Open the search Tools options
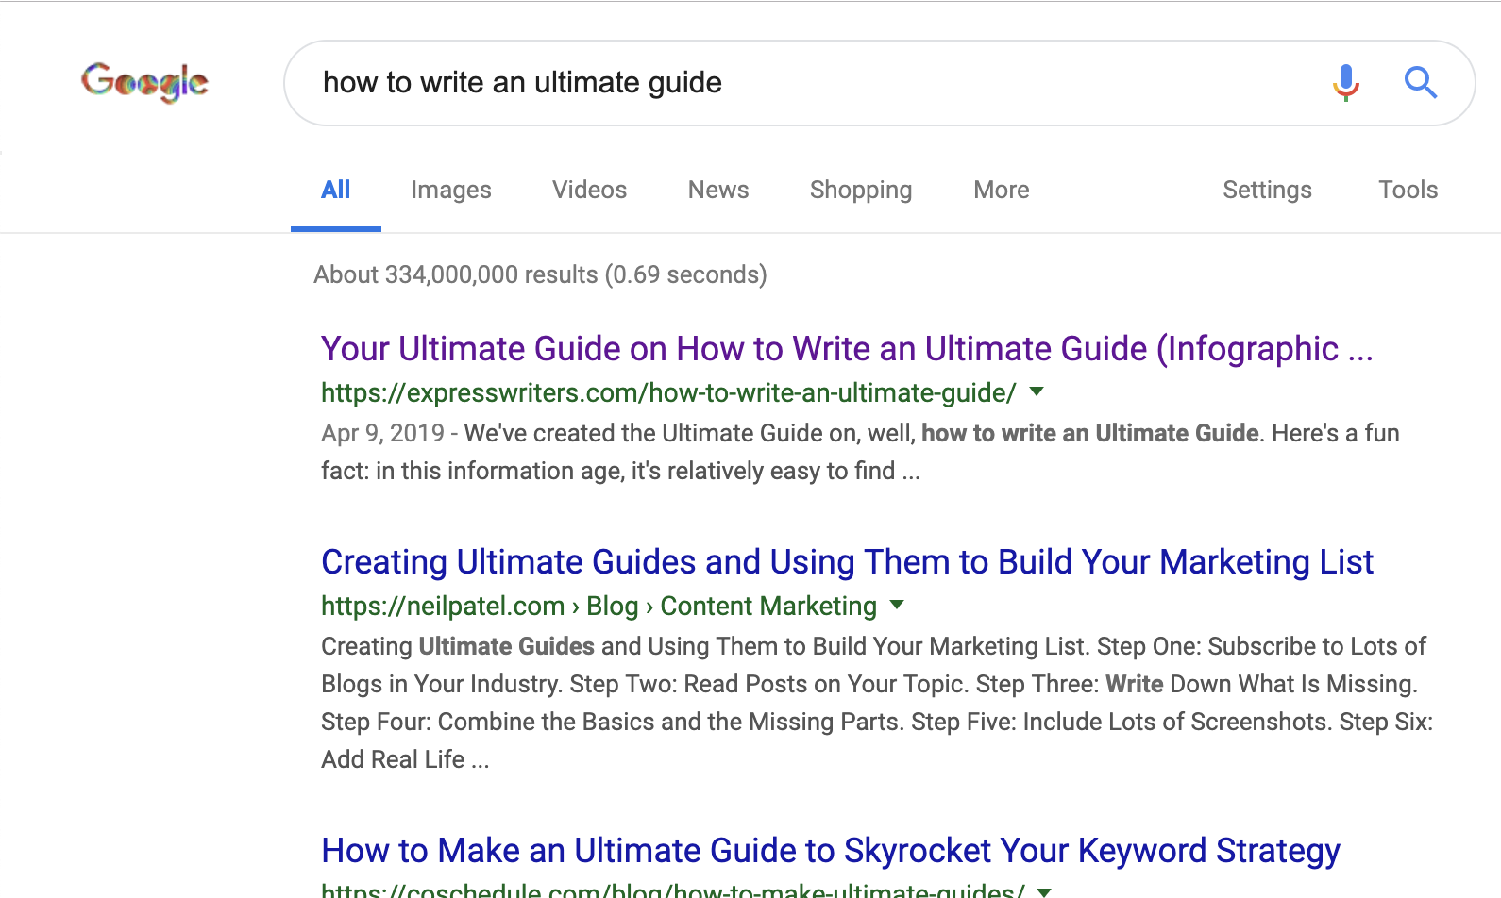This screenshot has height=898, width=1501. [x=1408, y=191]
